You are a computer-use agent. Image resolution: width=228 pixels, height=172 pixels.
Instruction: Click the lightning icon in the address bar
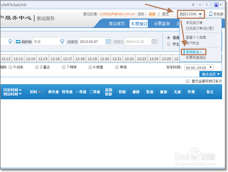tap(193, 4)
